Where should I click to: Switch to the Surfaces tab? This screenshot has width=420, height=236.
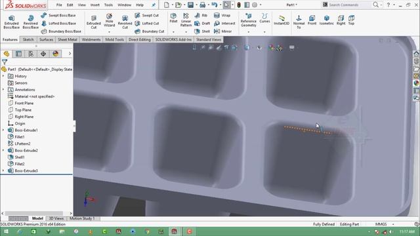[47, 39]
